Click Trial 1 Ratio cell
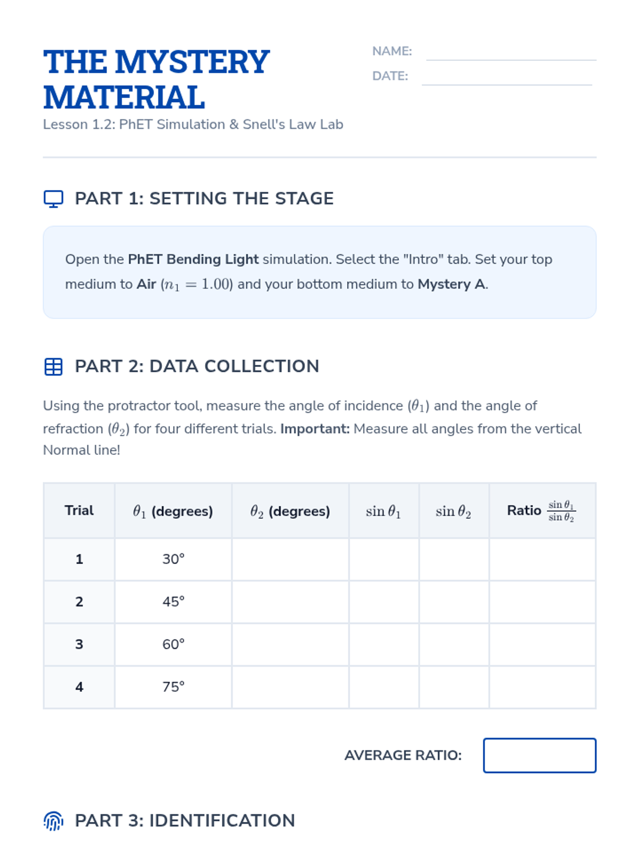 542,559
